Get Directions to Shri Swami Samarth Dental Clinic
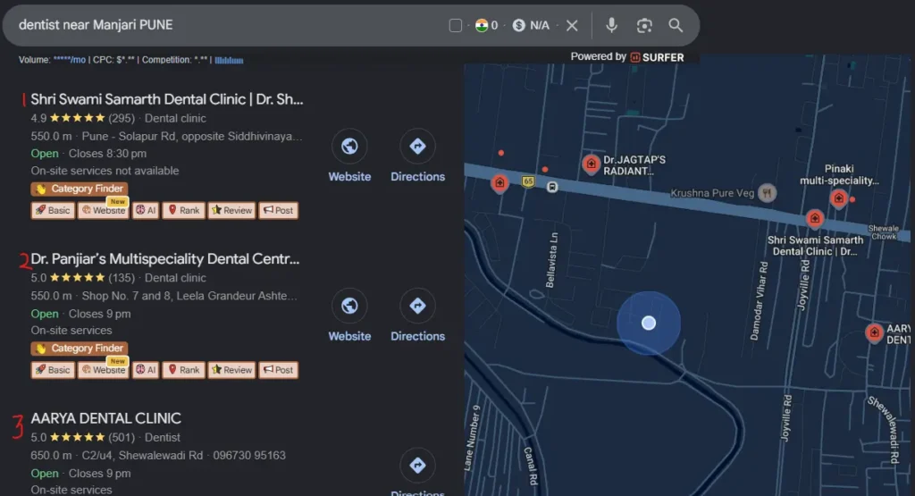 [418, 156]
